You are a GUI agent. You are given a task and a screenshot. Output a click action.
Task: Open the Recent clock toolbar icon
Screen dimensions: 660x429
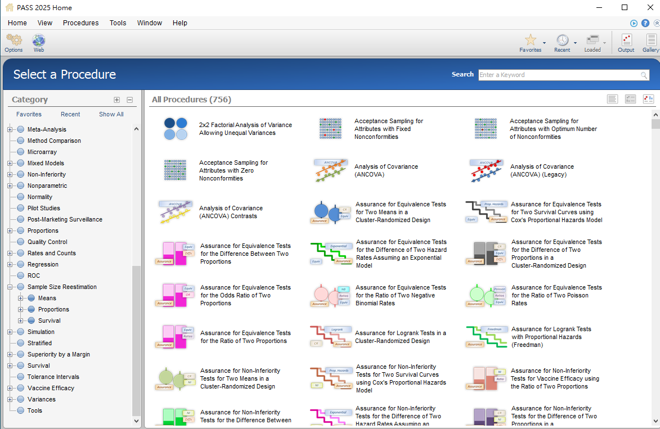562,40
